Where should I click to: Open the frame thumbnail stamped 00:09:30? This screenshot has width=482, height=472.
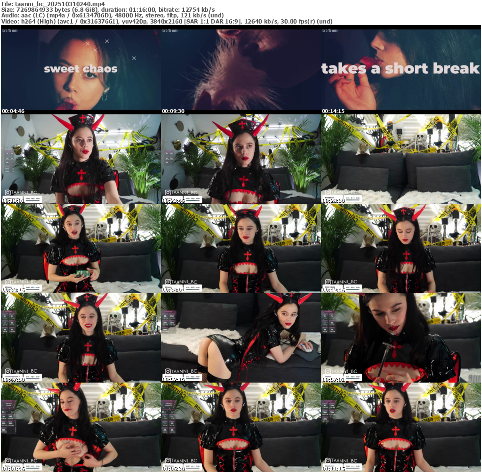[x=241, y=70]
